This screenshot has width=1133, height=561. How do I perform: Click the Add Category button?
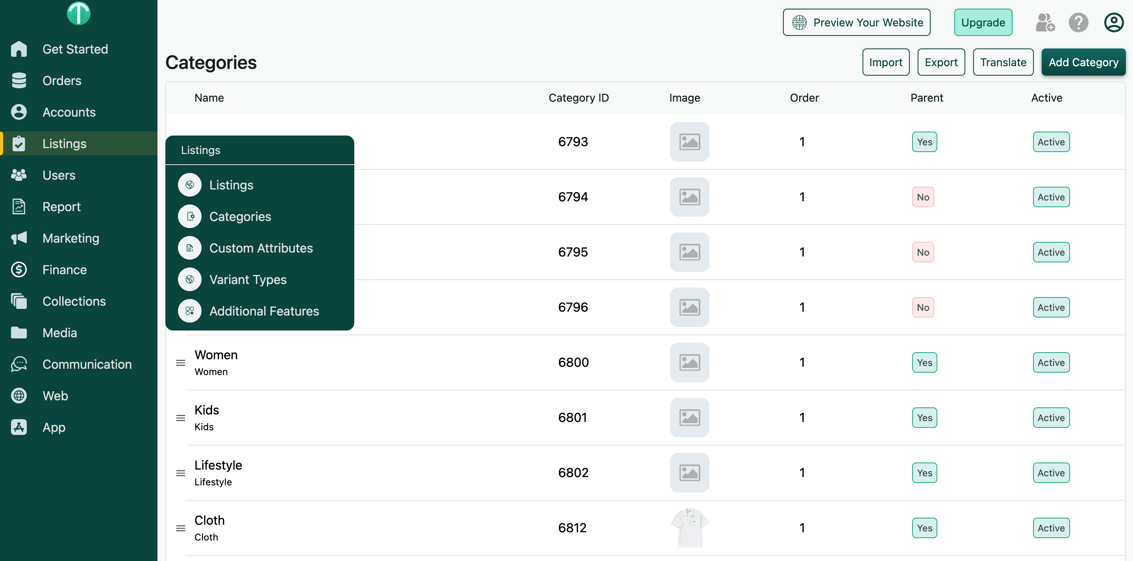tap(1083, 63)
